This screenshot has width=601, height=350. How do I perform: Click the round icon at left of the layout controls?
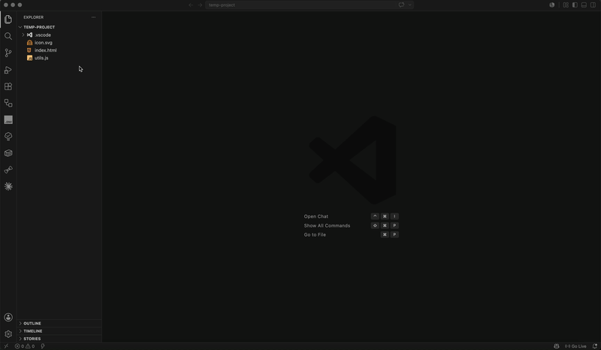pyautogui.click(x=552, y=5)
